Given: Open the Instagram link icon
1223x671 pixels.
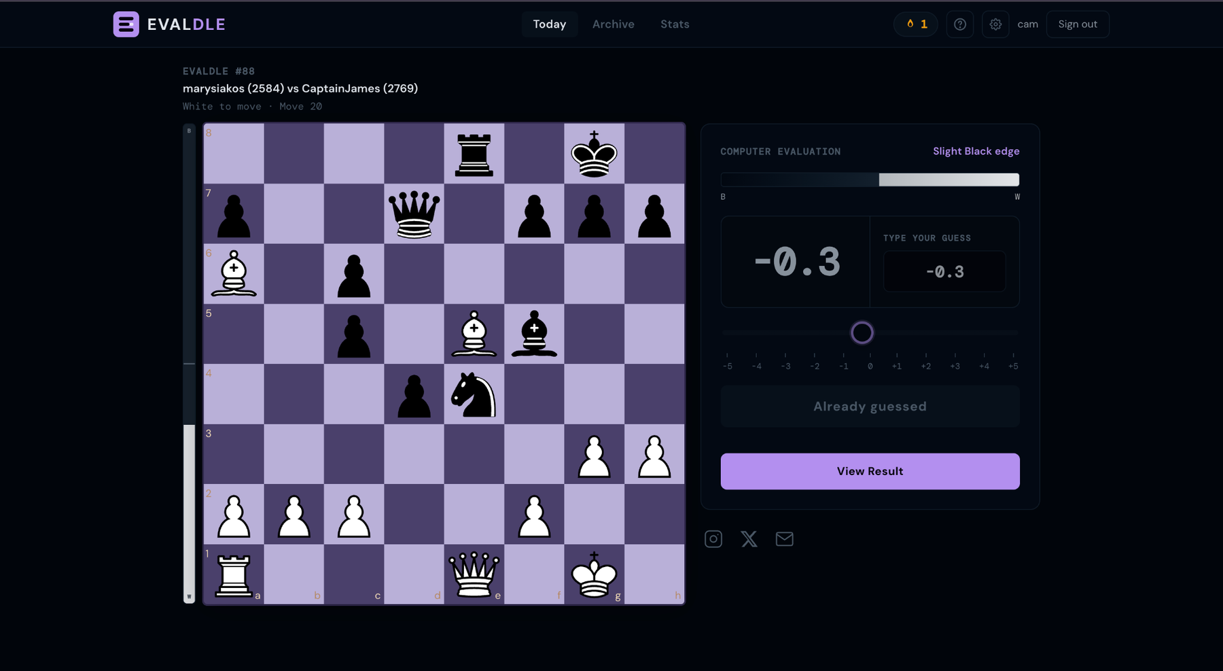Looking at the screenshot, I should tap(713, 539).
